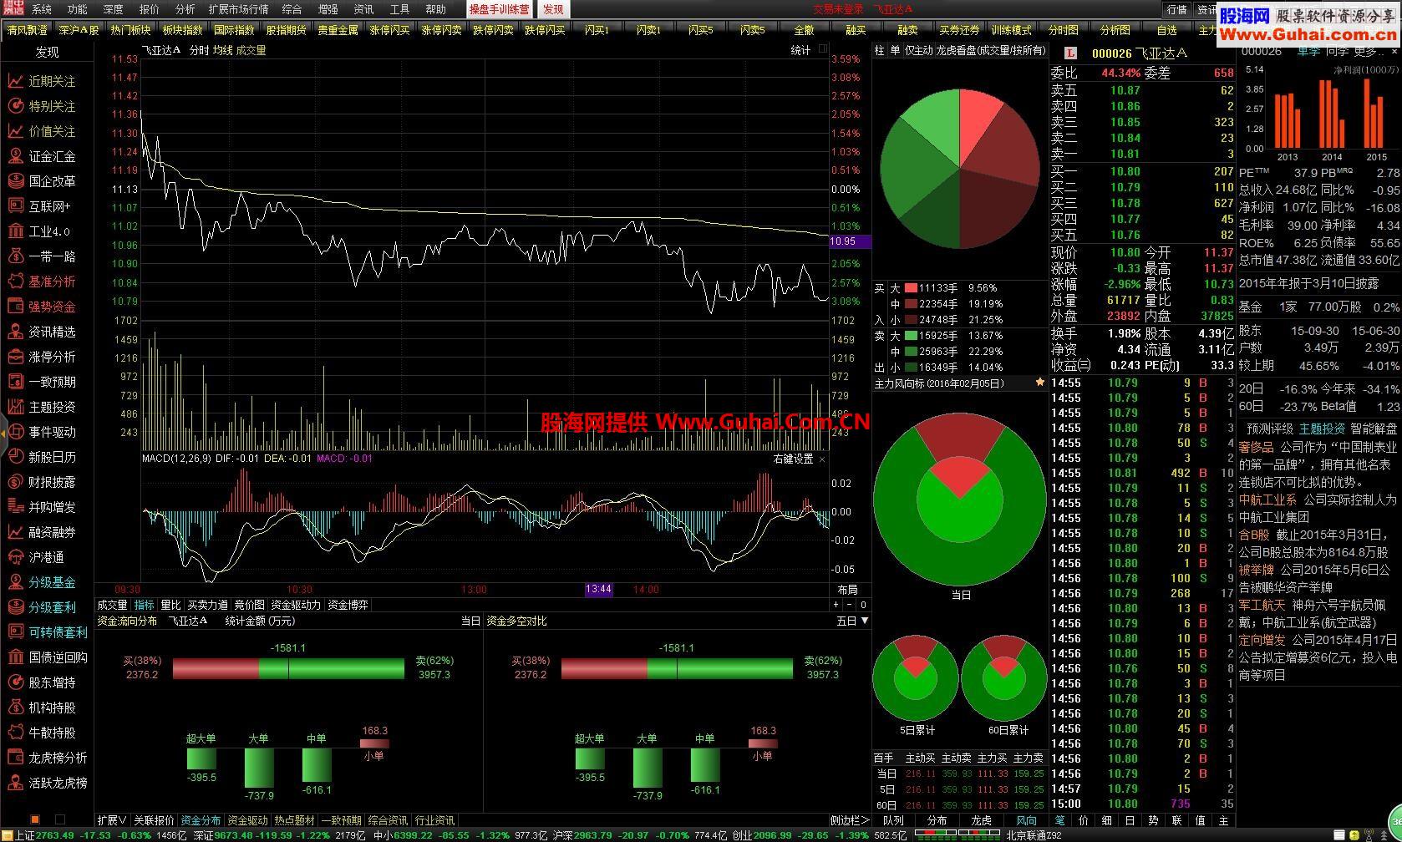The height and width of the screenshot is (842, 1402).
Task: Click the 一带一路 sidebar icon
Action: [15, 256]
